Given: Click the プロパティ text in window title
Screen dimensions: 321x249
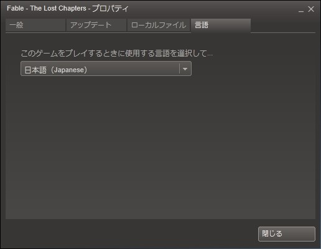Looking at the screenshot, I should pyautogui.click(x=110, y=9).
